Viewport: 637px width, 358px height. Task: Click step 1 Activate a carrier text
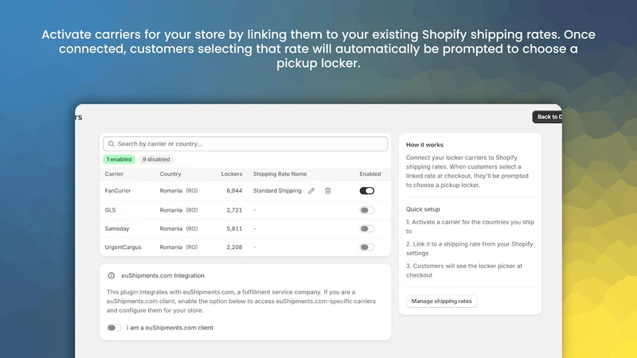click(470, 227)
